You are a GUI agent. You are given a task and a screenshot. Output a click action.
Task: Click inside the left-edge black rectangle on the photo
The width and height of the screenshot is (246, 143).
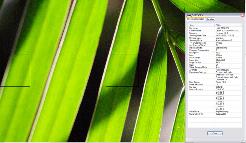15,70
